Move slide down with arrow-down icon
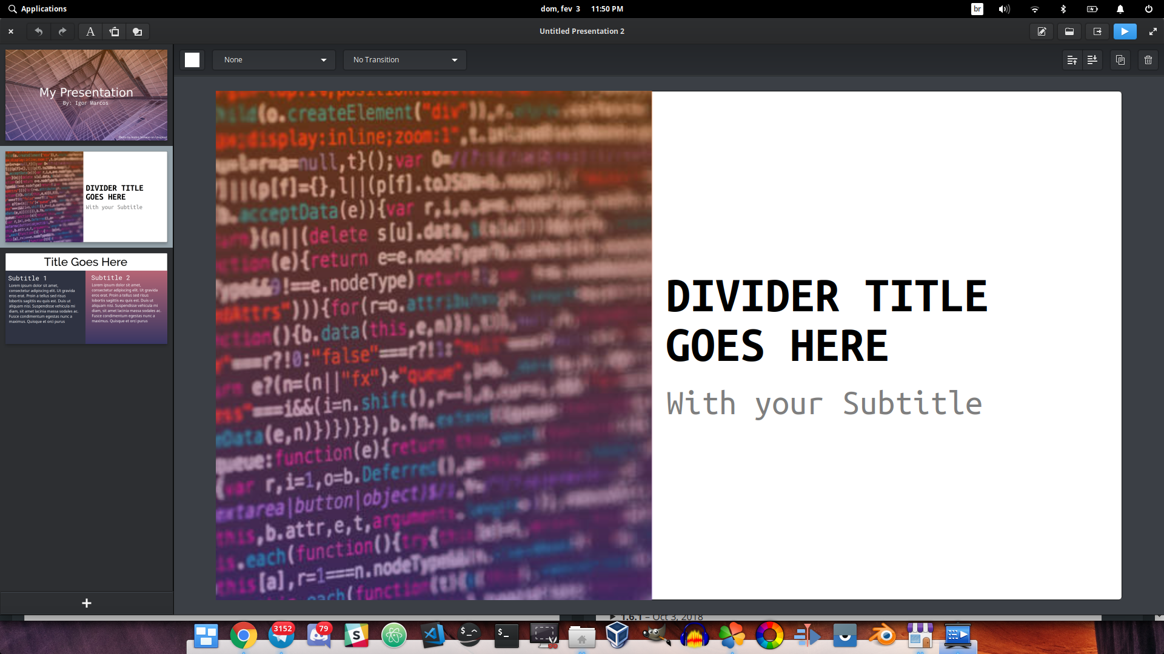The image size is (1164, 654). 1092,60
